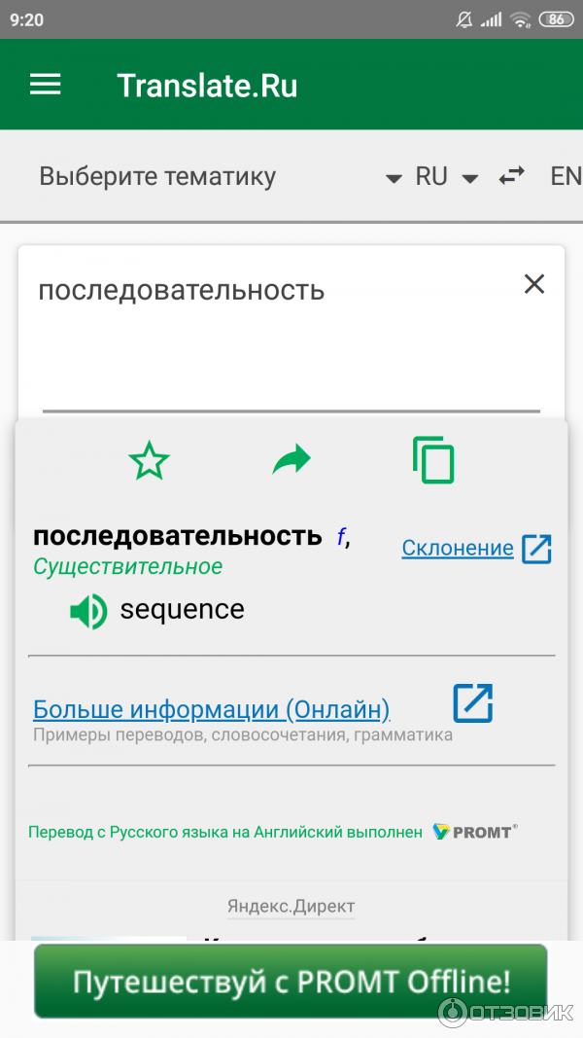Viewport: 583px width, 1038px height.
Task: Tap the Путешествуй с PROMT Offline banner
Action: (291, 981)
